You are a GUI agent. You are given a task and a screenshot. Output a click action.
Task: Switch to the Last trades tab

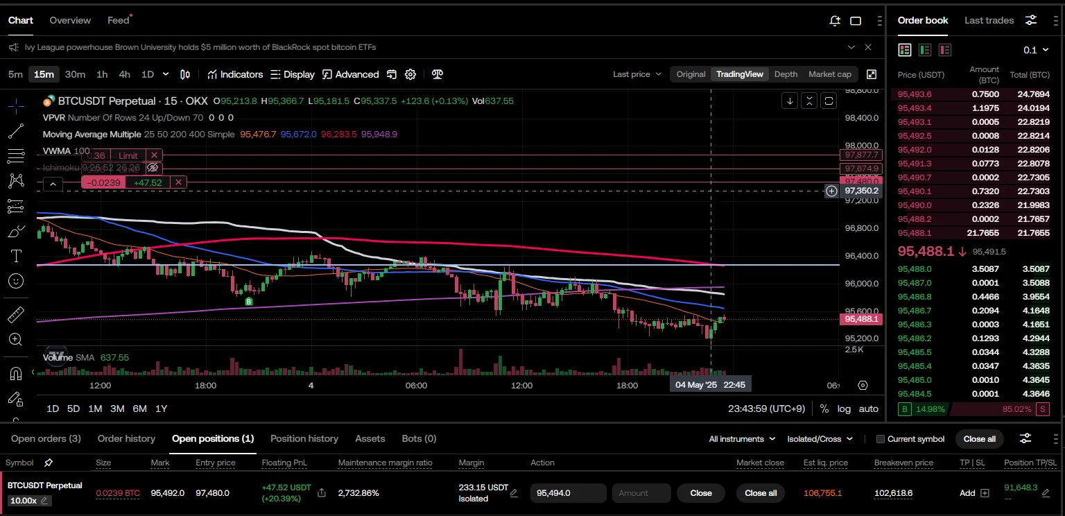[989, 20]
